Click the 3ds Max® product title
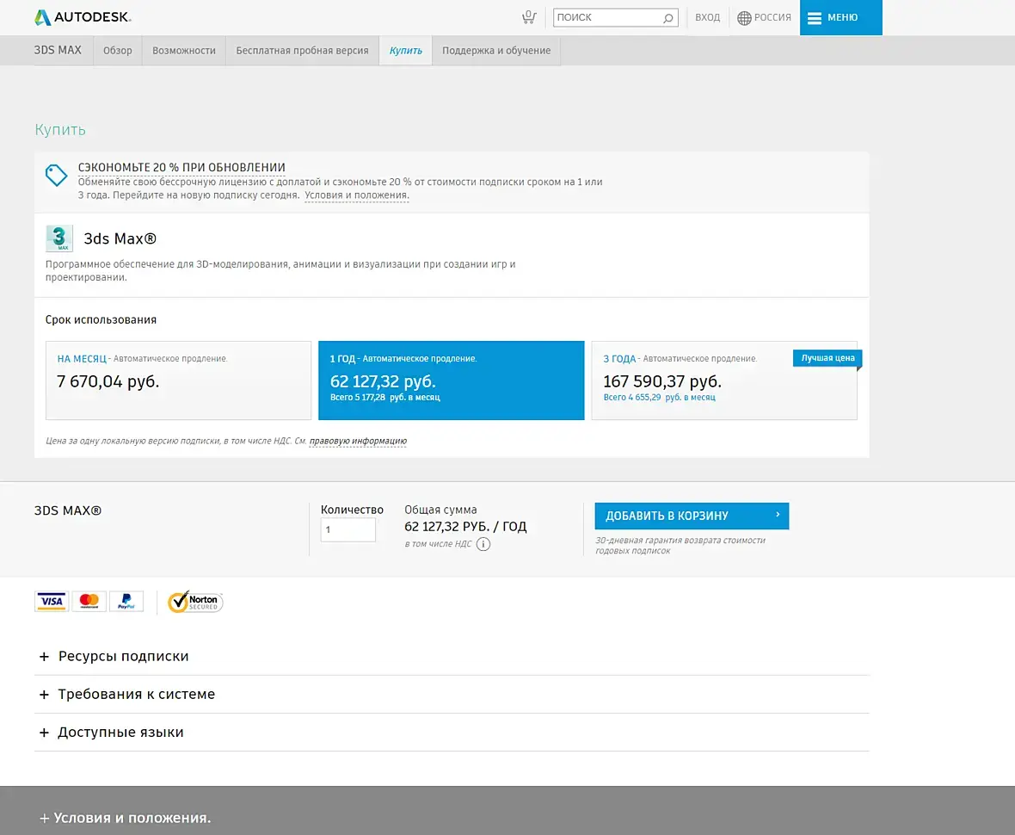This screenshot has width=1015, height=835. 120,238
